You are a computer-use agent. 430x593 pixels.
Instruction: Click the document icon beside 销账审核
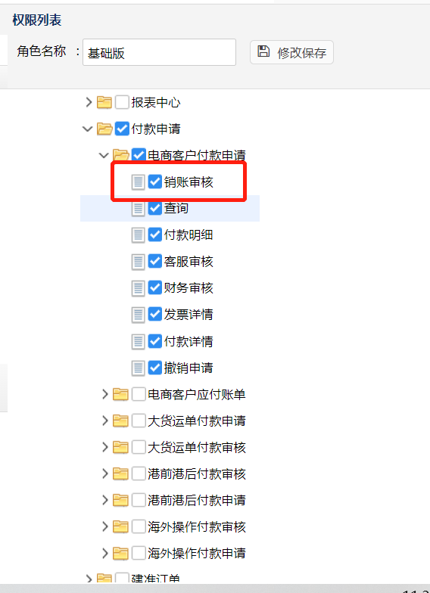point(138,182)
